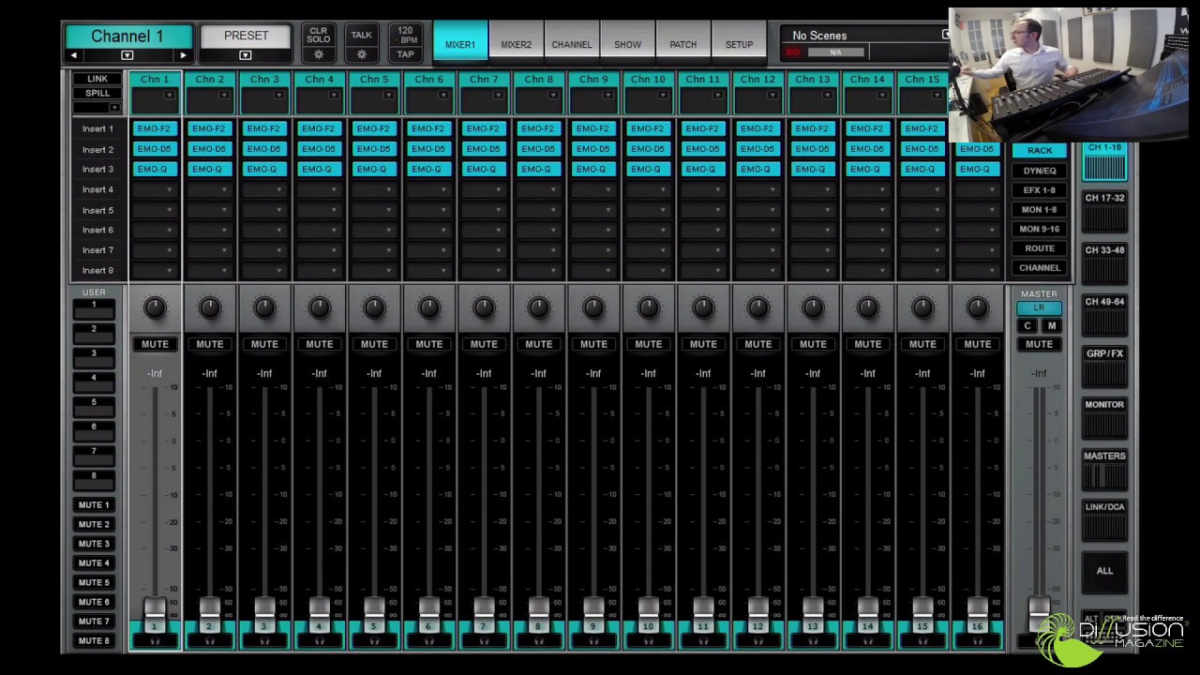Open Insert 5 dropdown on channel 3
Viewport: 1200px width, 675px height.
tap(264, 210)
